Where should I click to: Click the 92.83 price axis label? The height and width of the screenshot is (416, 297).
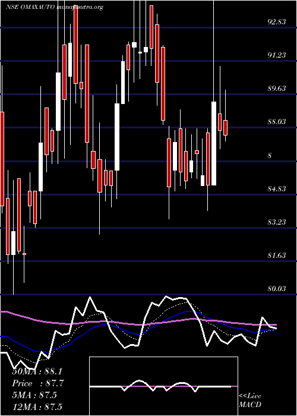pos(277,22)
